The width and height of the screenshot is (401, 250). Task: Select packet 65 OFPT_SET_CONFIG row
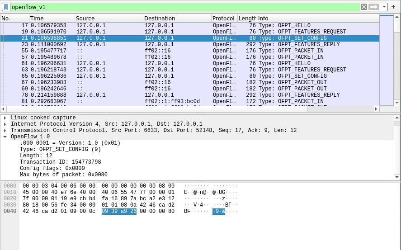coord(190,76)
